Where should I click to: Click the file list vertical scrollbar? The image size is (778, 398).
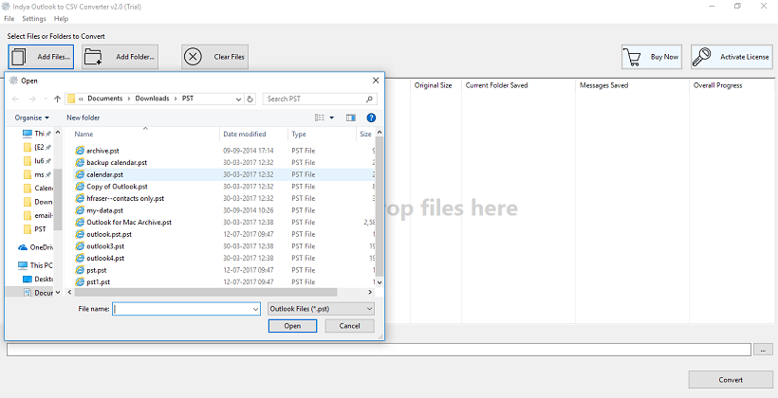(x=380, y=207)
